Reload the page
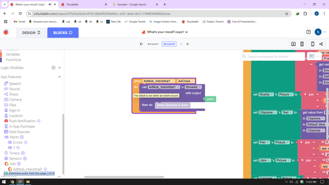The image size is (329, 185). 20,14
